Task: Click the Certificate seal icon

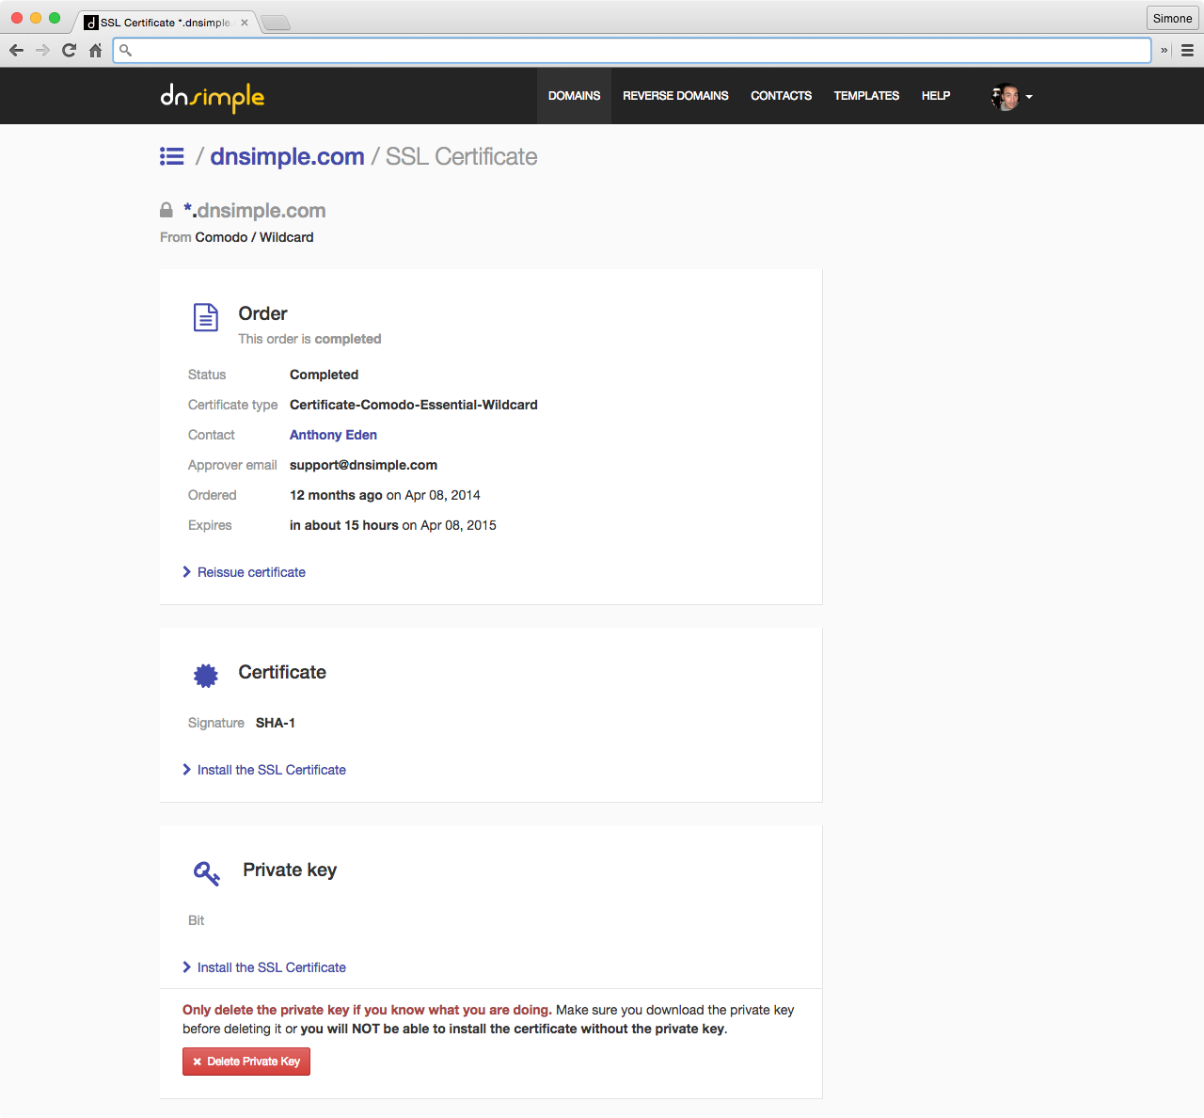Action: (206, 675)
